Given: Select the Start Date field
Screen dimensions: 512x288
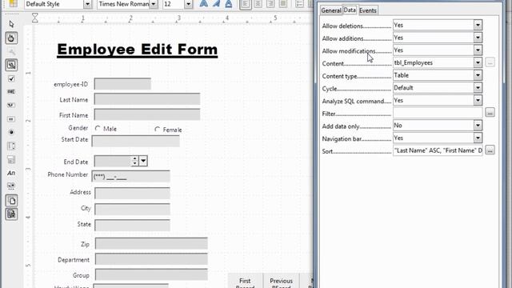Looking at the screenshot, I should [135, 141].
